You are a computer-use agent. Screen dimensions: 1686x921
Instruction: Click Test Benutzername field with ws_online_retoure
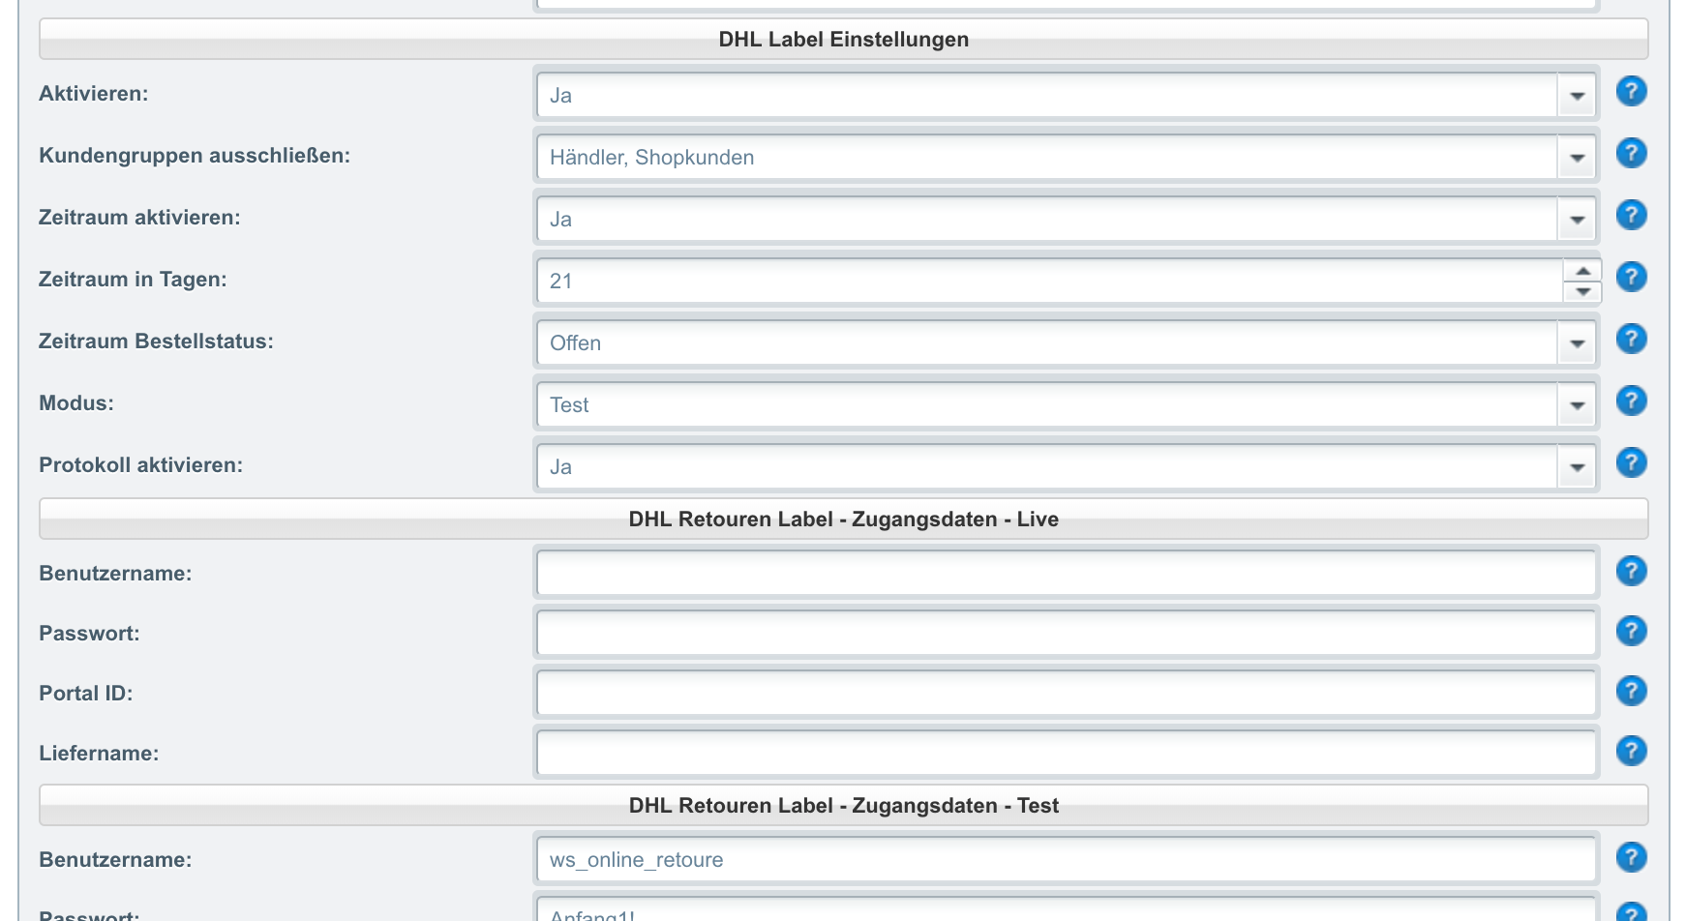1066,860
